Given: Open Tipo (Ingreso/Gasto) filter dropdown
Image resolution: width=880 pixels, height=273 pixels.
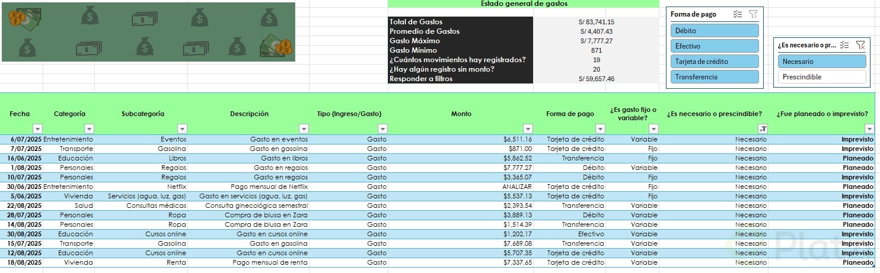Looking at the screenshot, I should 382,129.
